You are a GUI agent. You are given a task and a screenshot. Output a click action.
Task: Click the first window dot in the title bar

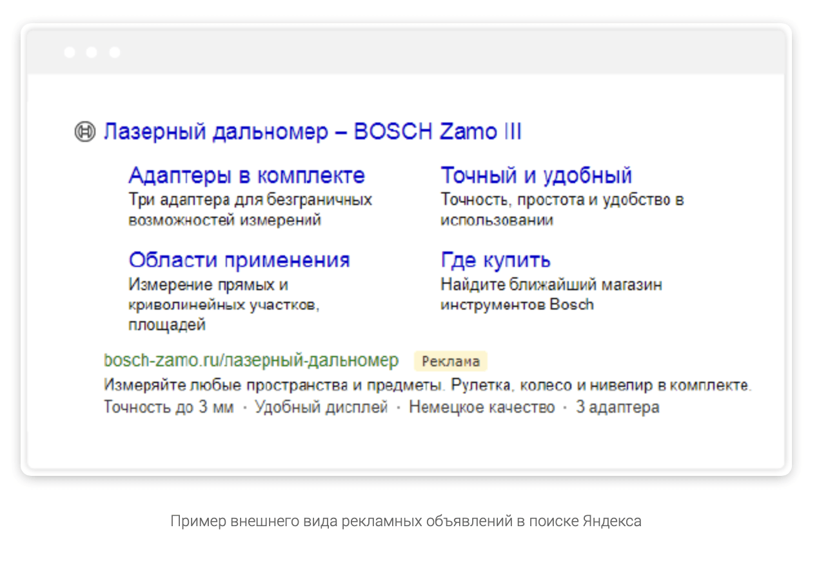(69, 52)
